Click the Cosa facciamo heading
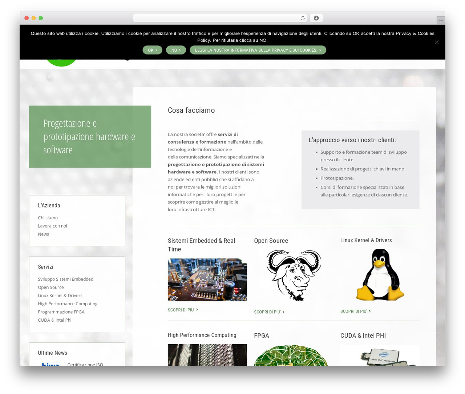 (x=191, y=110)
